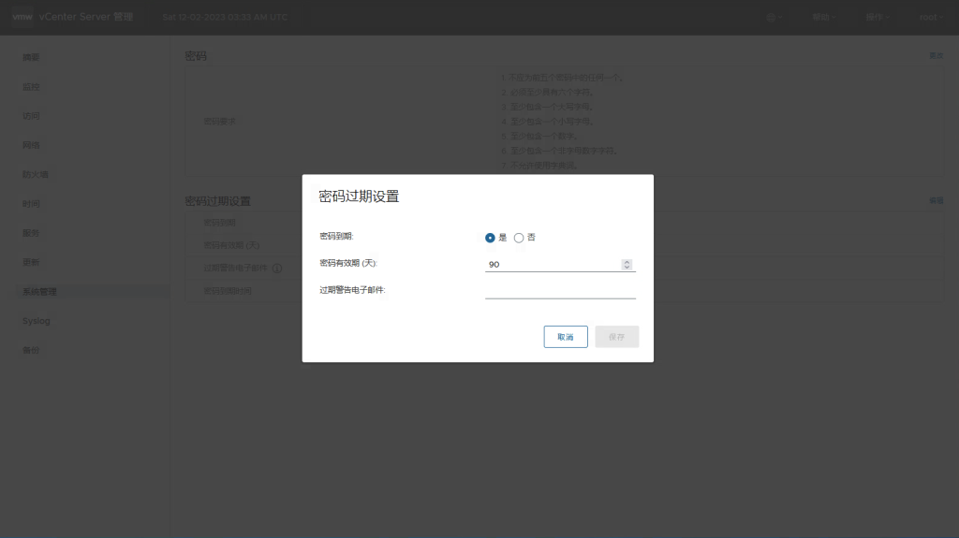Open 备份 in the sidebar
Viewport: 959px width, 538px height.
coord(31,350)
